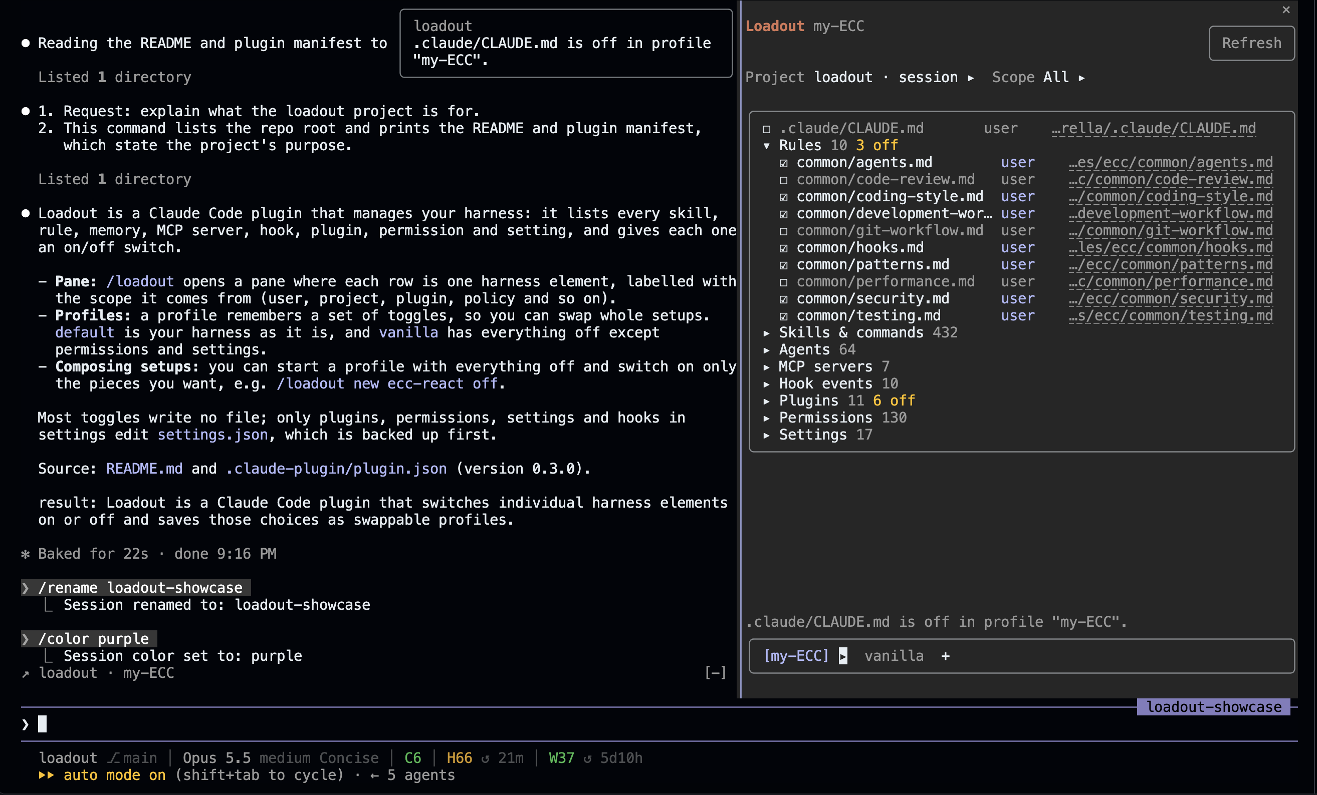Enable common/performance.md rule checkbox

click(x=783, y=282)
